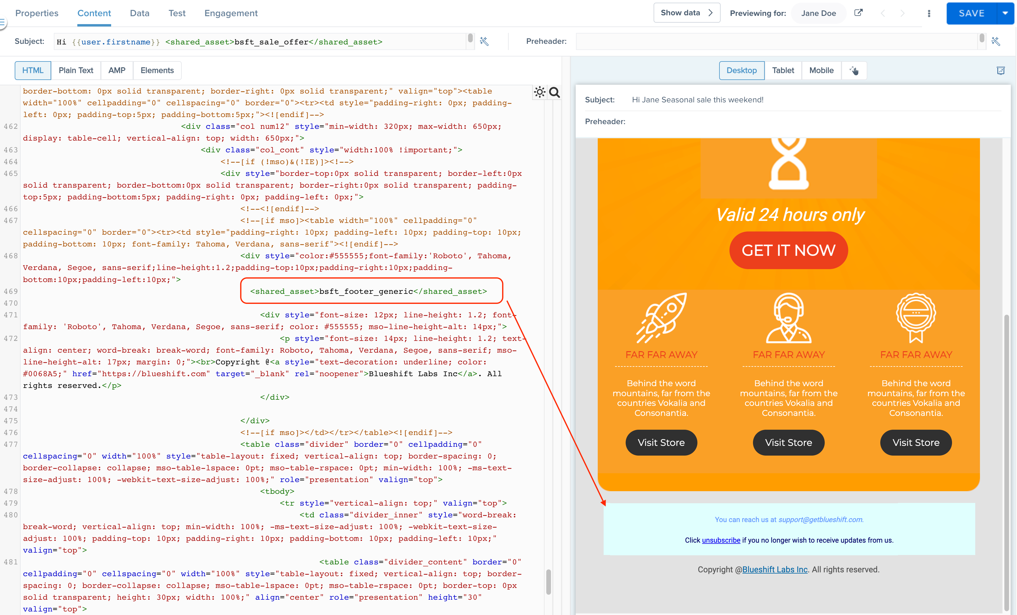Viewport: 1017px width, 615px height.
Task: Click Visit Store under the rocket icon
Action: point(661,442)
